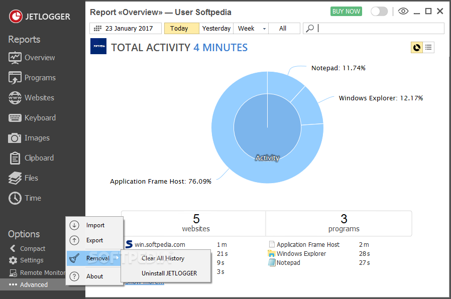Toggle the monitoring on/off switch
Screen dimensions: 451x299
(379, 12)
